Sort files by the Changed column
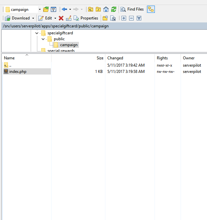Viewport: 207px width, 220px height. point(115,58)
